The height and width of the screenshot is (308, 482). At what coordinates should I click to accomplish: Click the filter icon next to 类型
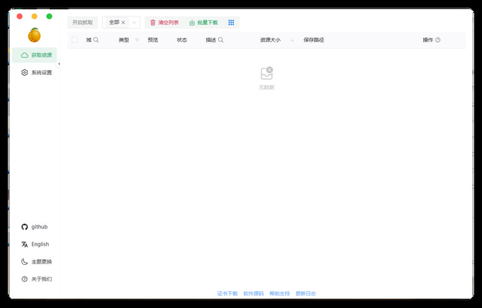tap(137, 40)
